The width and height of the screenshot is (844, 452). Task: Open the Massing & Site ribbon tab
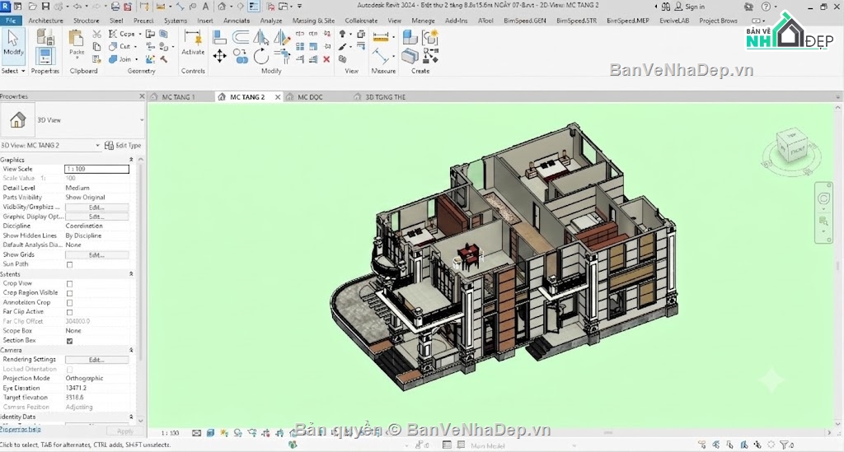pos(313,21)
